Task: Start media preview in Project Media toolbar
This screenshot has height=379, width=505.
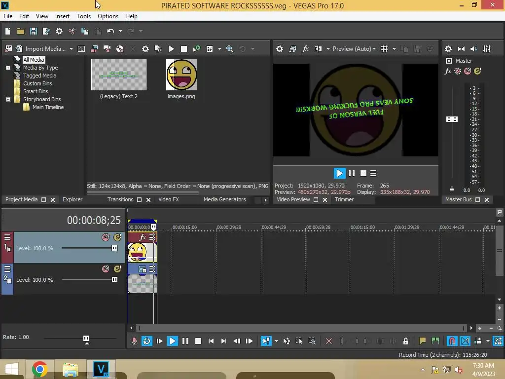Action: [171, 49]
